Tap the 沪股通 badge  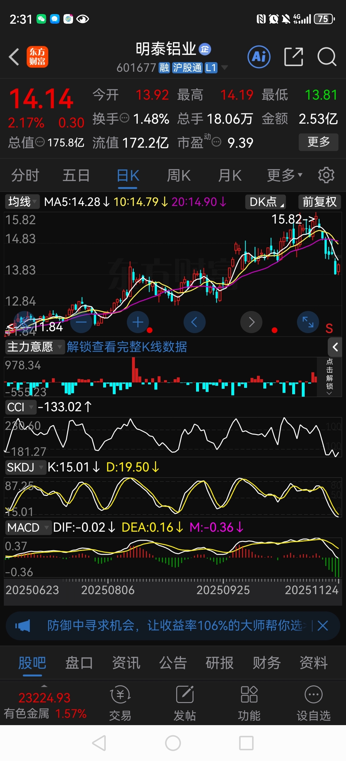pyautogui.click(x=187, y=68)
